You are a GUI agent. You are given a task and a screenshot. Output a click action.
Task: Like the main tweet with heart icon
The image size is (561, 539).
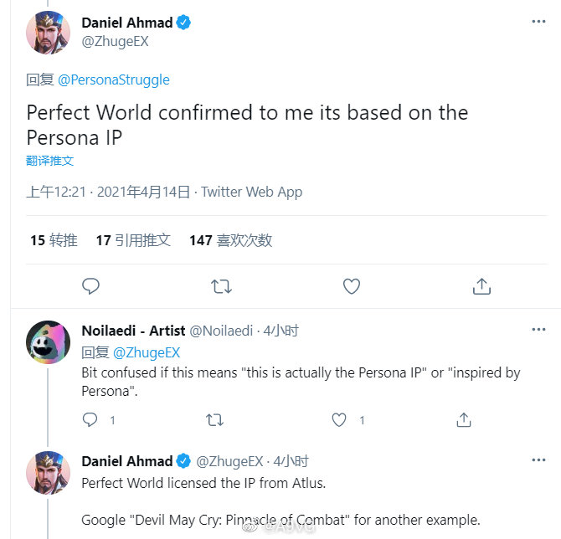(352, 286)
